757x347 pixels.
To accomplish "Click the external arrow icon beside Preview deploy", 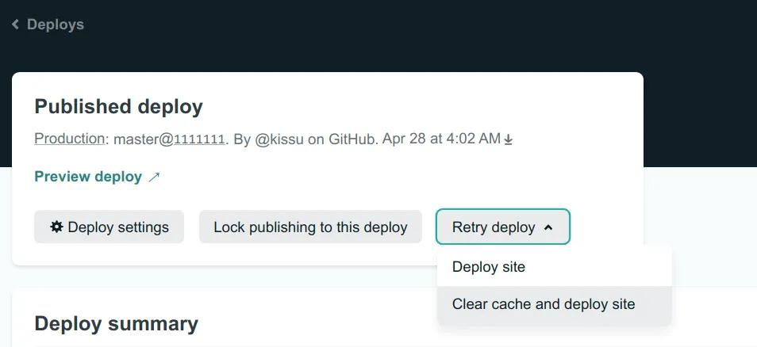I will tap(154, 177).
